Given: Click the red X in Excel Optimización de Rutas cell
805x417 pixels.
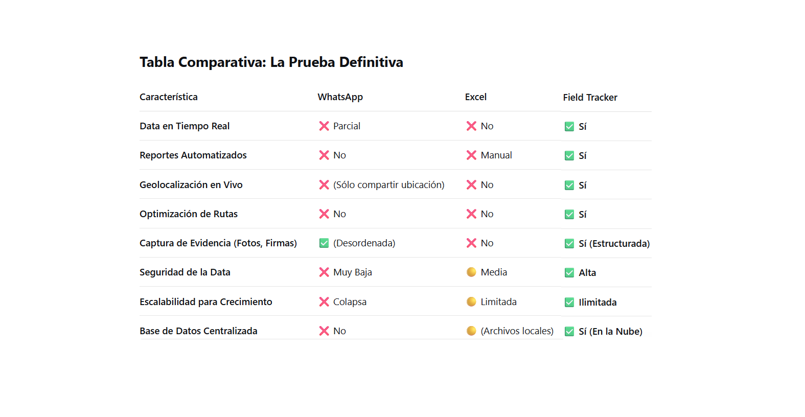Looking at the screenshot, I should coord(471,214).
